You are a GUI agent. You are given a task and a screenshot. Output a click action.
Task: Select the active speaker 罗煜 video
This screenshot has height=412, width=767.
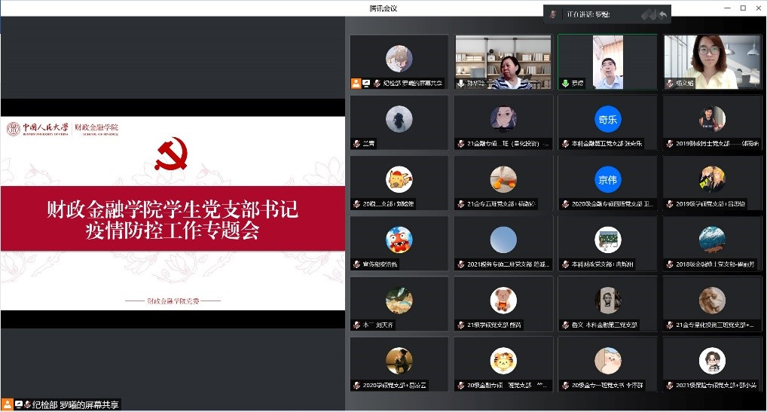(x=607, y=60)
